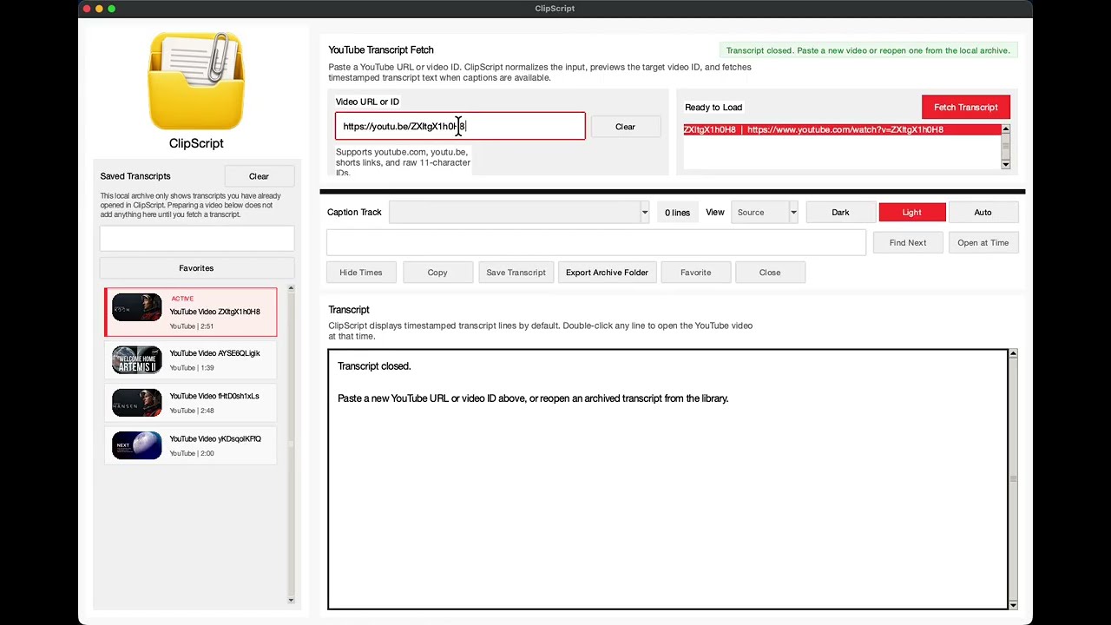Click the "YouTube | 2:51" duration text
This screenshot has width=1111, height=625.
point(192,326)
